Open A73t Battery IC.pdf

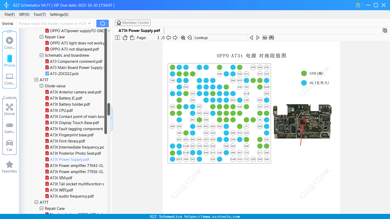click(66, 98)
